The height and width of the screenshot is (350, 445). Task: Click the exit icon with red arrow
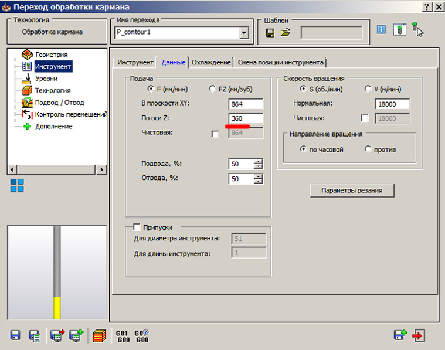pyautogui.click(x=419, y=336)
